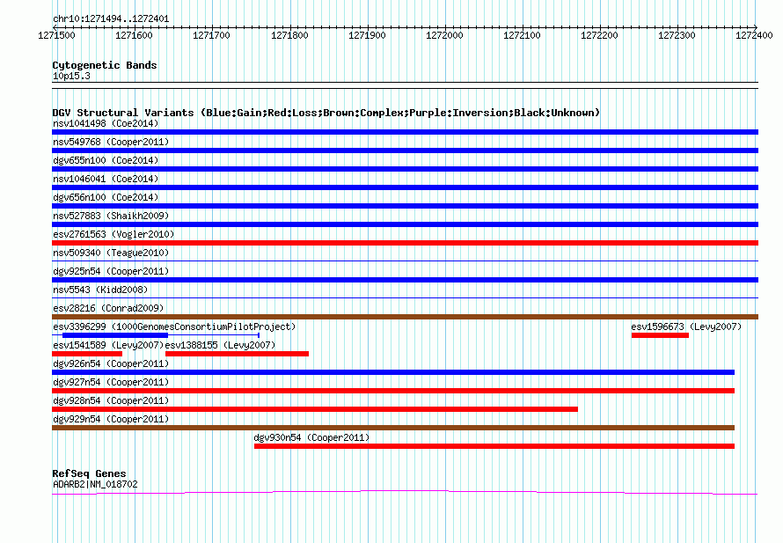Click the esv1596673 (Levy2007) label
This screenshot has height=543, width=783.
pyautogui.click(x=686, y=327)
